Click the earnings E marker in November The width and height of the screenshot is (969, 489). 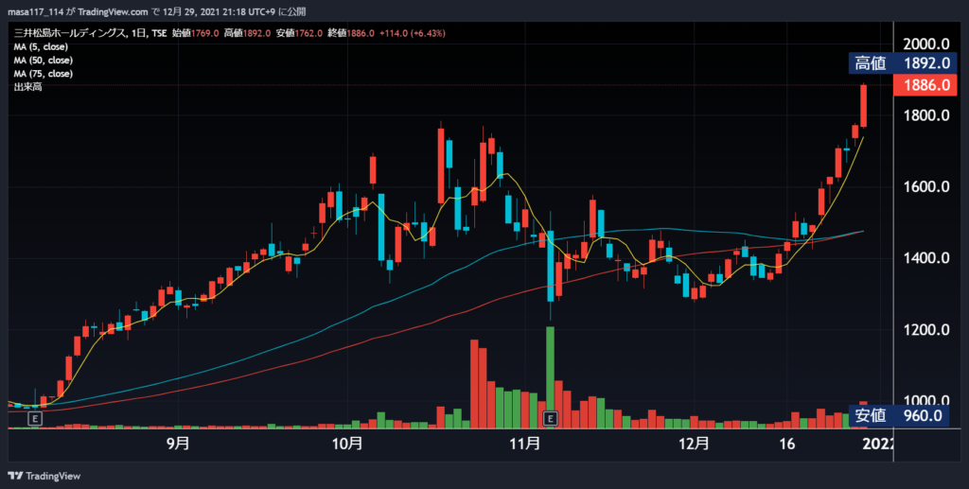pos(550,419)
